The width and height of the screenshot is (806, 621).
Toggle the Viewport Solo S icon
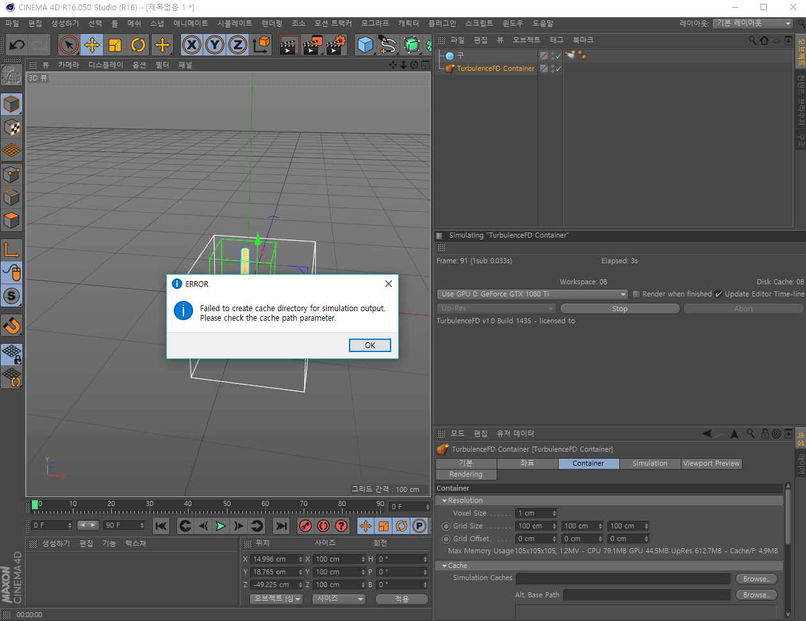[12, 296]
